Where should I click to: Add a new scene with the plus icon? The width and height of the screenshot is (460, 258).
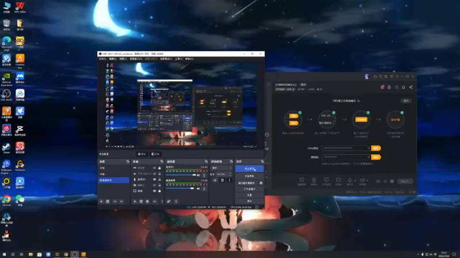(x=101, y=201)
